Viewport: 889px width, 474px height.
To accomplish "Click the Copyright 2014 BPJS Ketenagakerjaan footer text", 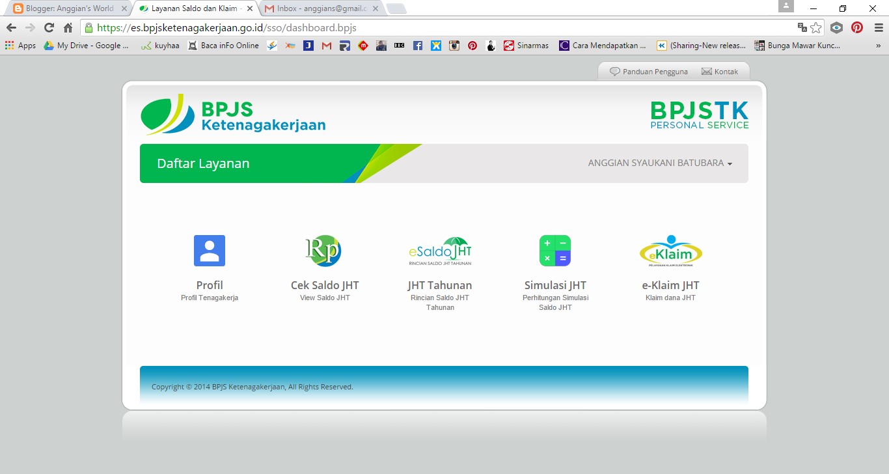I will 253,387.
